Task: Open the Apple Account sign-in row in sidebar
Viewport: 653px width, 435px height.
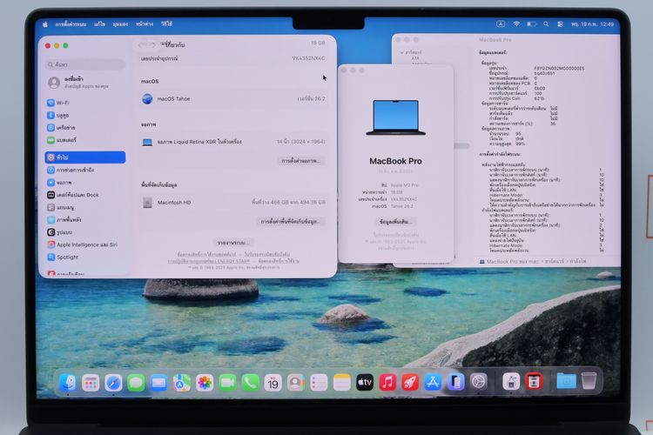Action: click(84, 83)
